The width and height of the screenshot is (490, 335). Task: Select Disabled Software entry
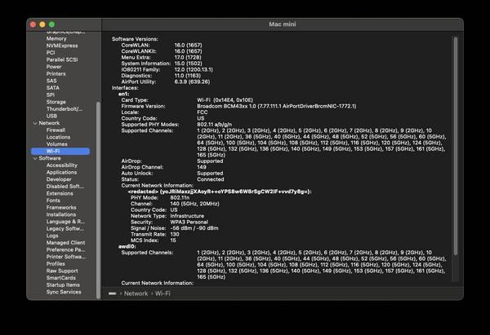(65, 187)
